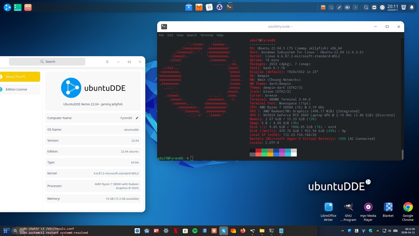The width and height of the screenshot is (419, 236).
Task: Open File Explorer folder on Windows taskbar
Action: click(262, 231)
